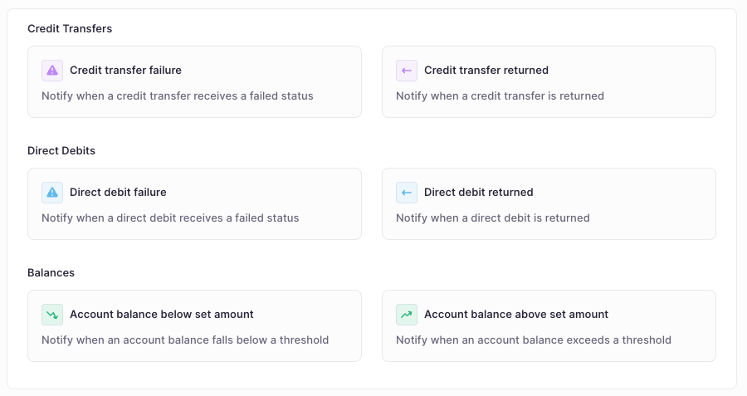Select the "Credit transfer failure" title
The height and width of the screenshot is (396, 747).
(x=125, y=71)
